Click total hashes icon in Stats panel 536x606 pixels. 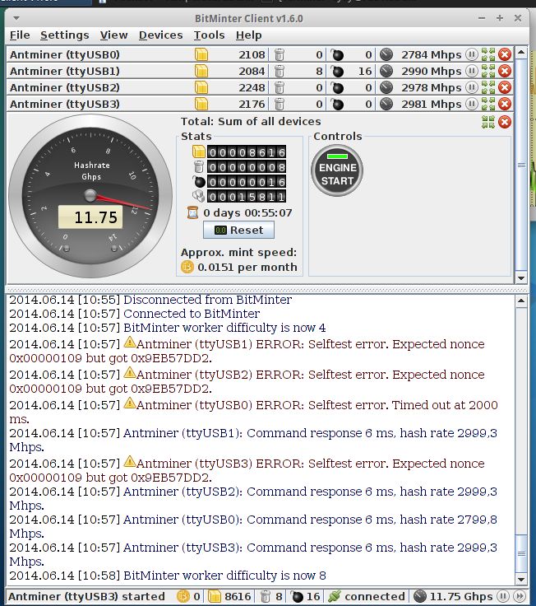click(x=198, y=196)
